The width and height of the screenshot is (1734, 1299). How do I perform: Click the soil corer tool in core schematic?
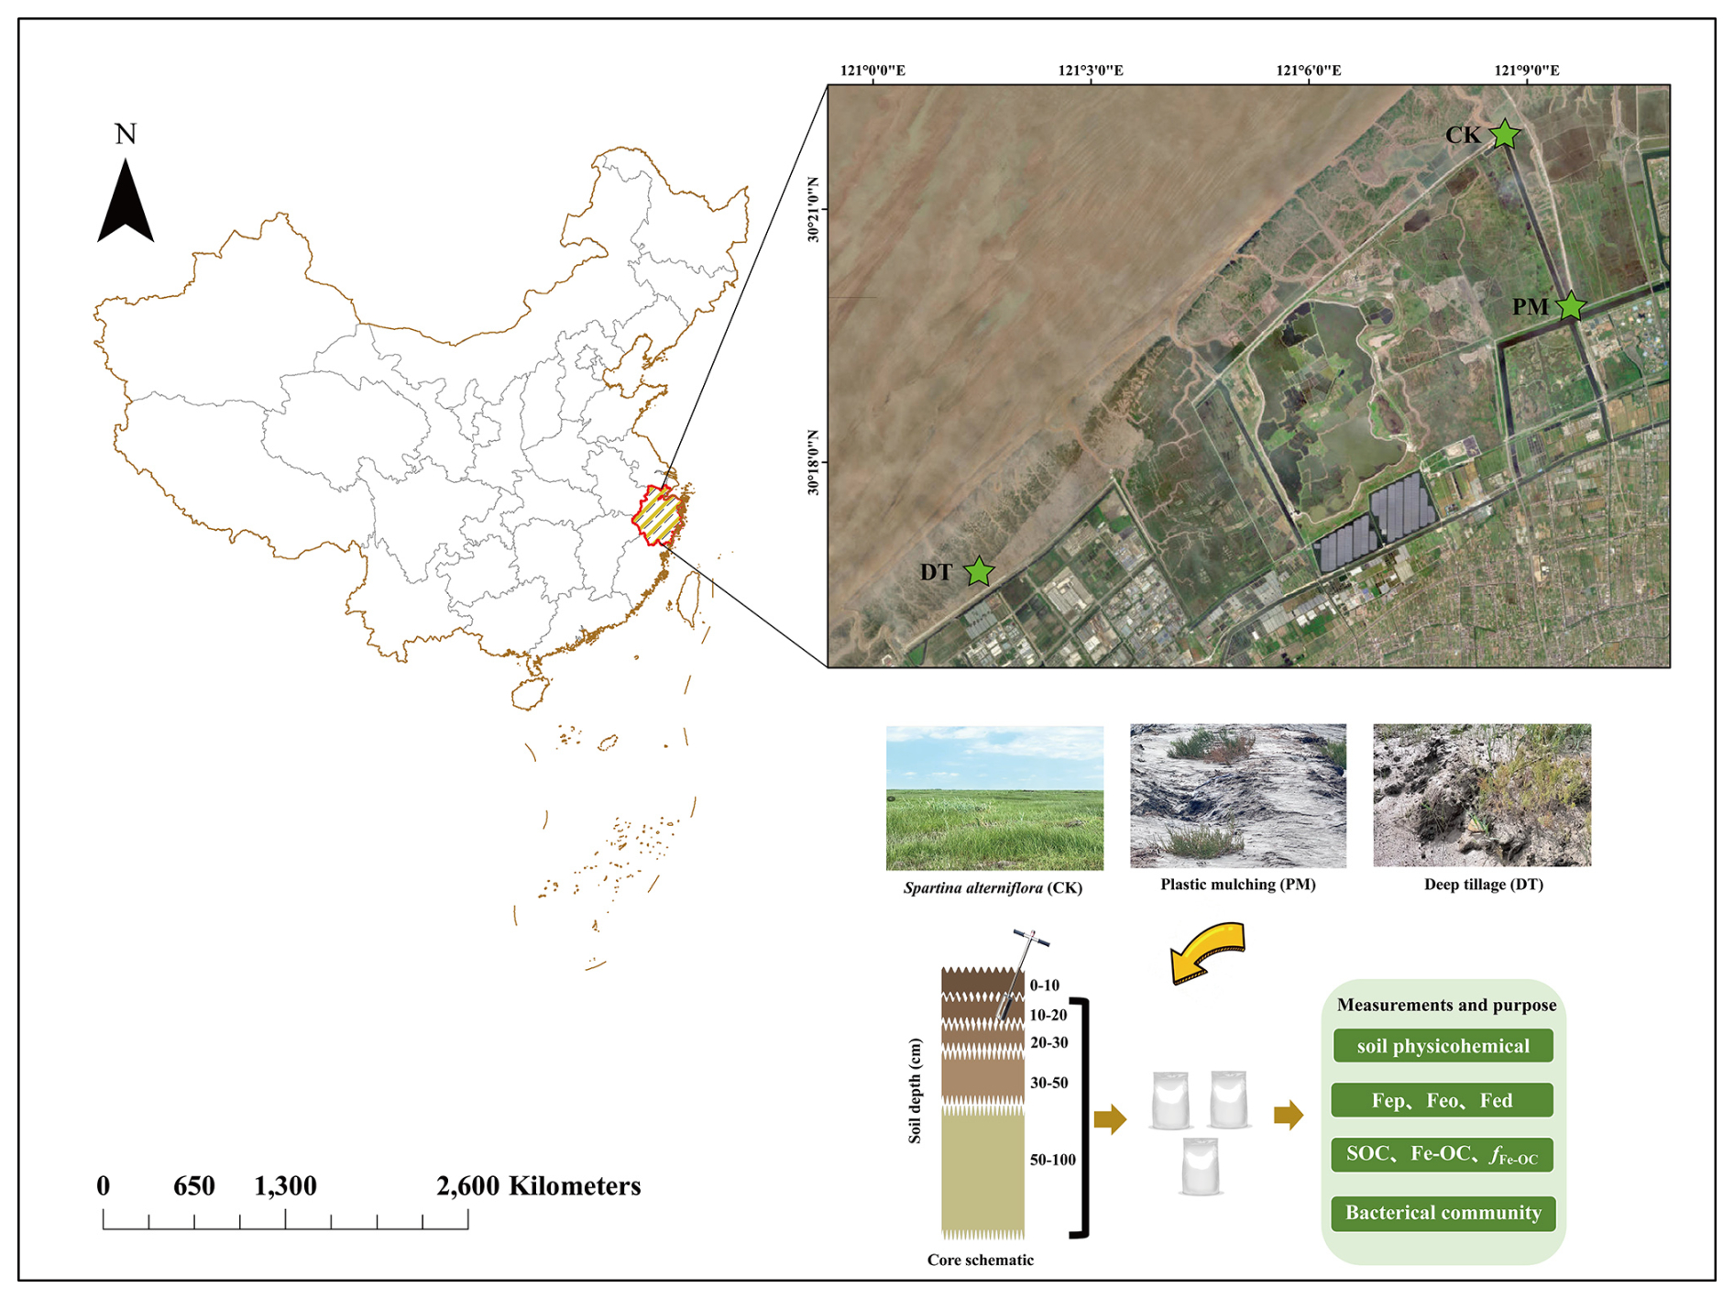coord(1020,975)
